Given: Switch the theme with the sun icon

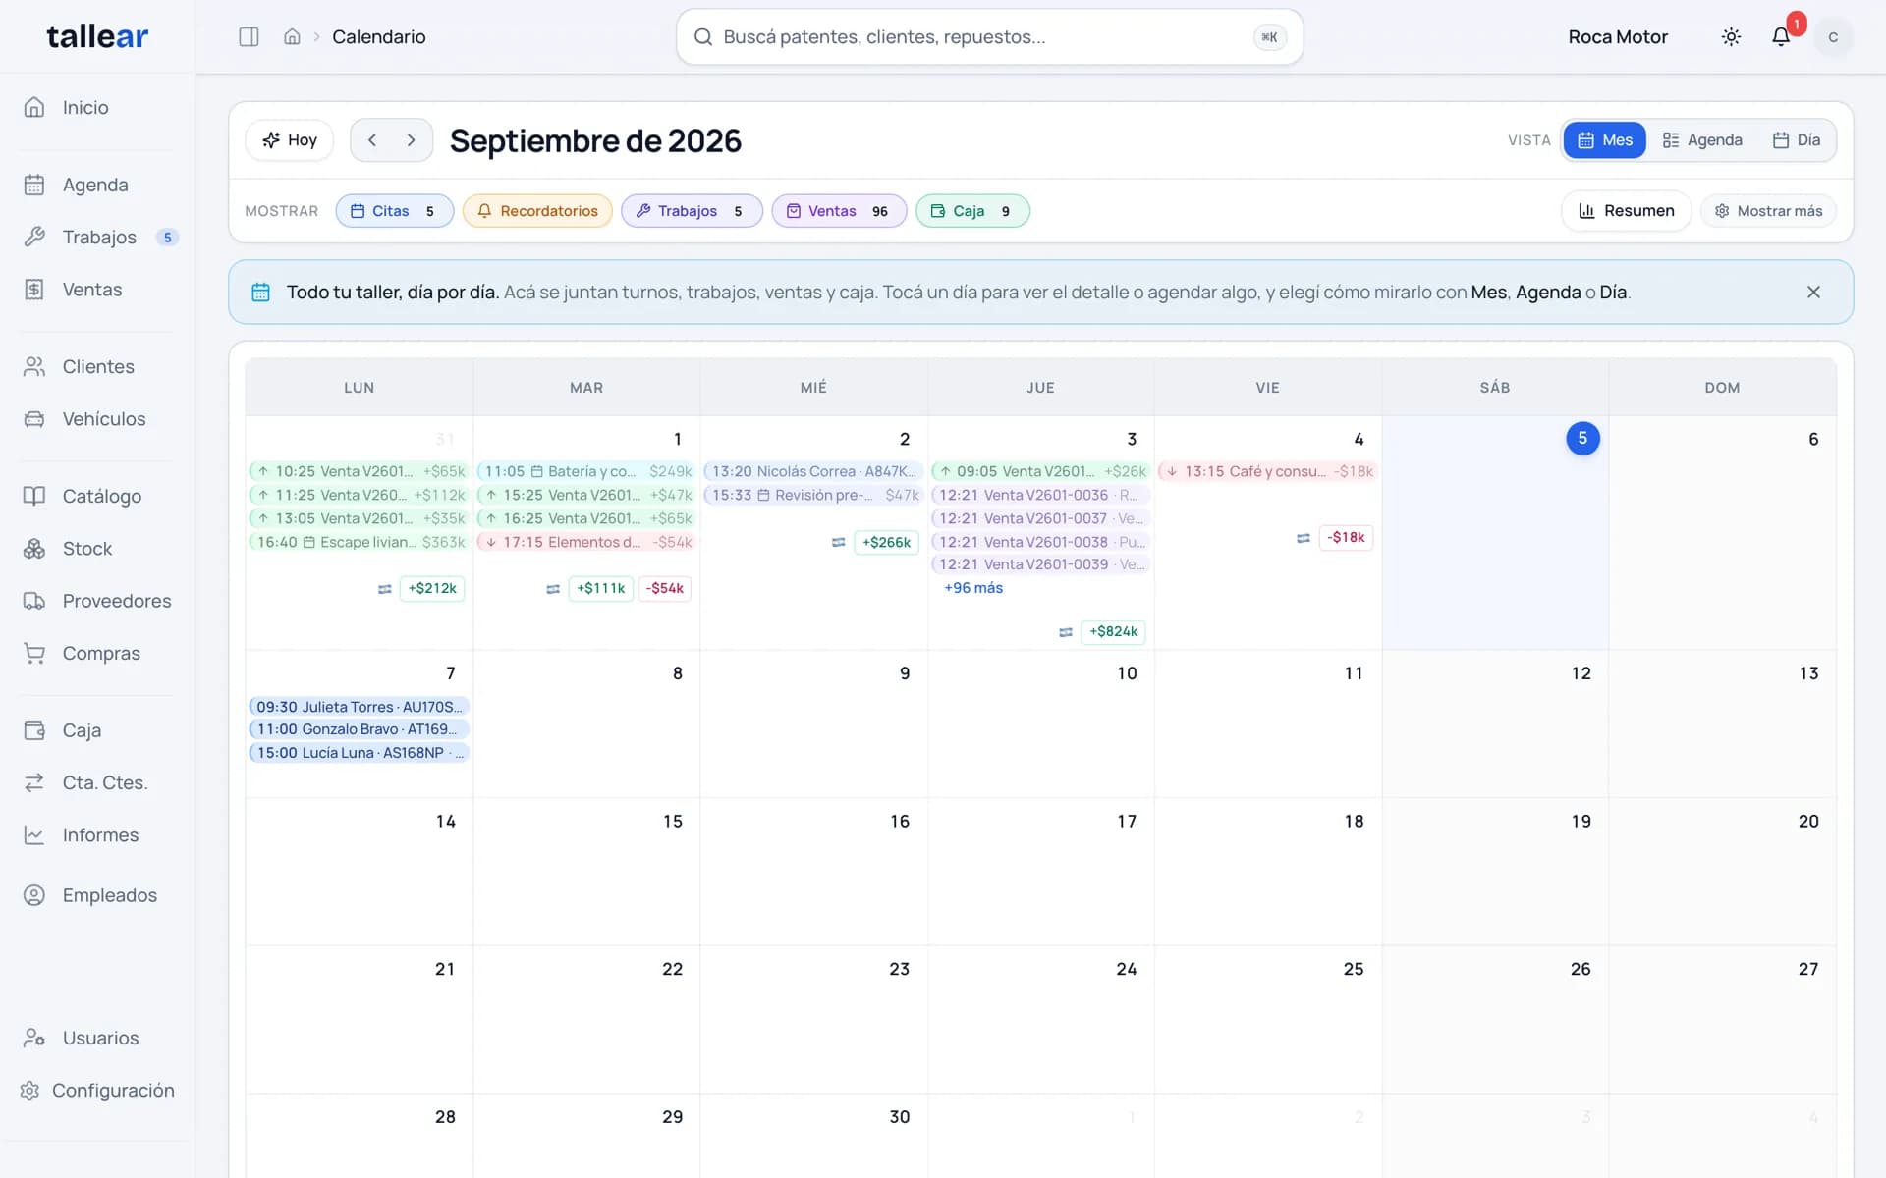Looking at the screenshot, I should pyautogui.click(x=1731, y=36).
